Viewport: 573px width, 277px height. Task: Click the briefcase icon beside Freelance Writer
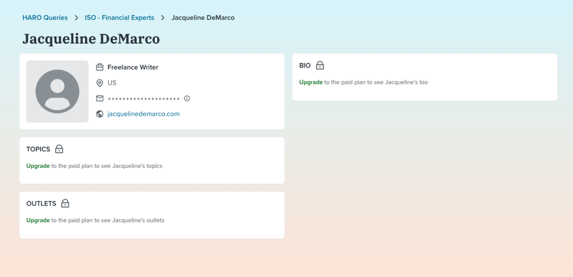(x=100, y=67)
